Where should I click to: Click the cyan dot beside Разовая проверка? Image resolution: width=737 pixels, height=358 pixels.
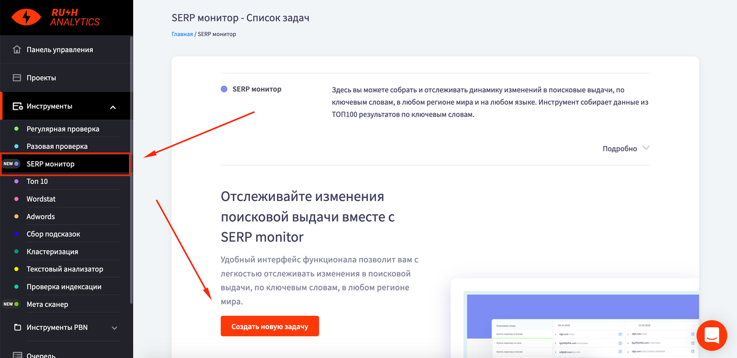[x=17, y=147]
